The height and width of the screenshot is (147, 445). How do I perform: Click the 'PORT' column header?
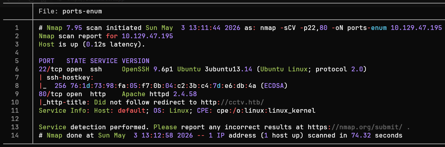click(47, 61)
